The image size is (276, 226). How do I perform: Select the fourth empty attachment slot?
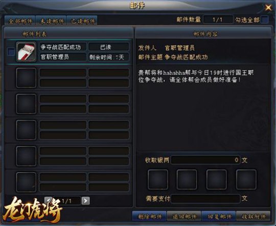pyautogui.click(x=246, y=180)
